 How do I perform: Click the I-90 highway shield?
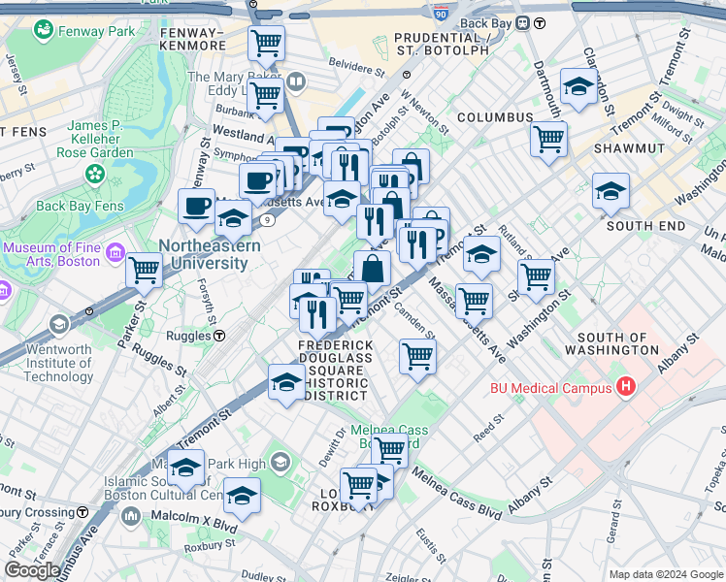[x=442, y=13]
